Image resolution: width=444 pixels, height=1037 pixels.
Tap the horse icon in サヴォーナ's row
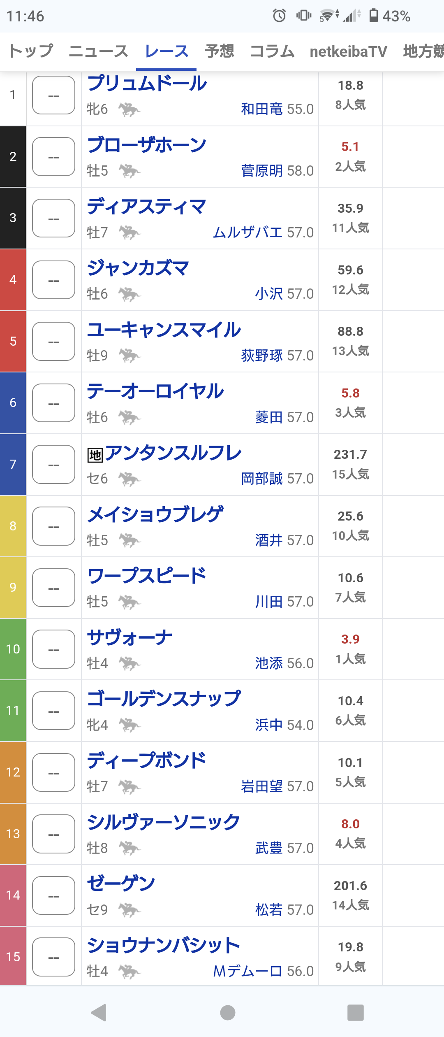click(x=129, y=663)
